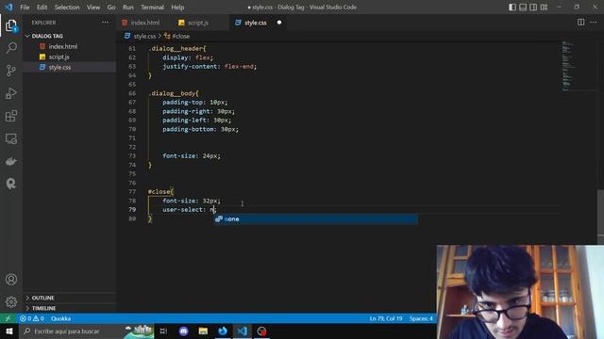The height and width of the screenshot is (339, 604).
Task: Open the Explorer view in activity bar
Action: coord(11,25)
